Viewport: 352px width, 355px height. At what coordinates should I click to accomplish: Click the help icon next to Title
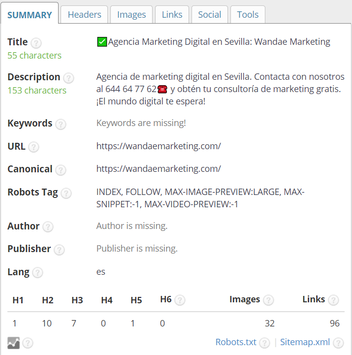[x=36, y=43]
